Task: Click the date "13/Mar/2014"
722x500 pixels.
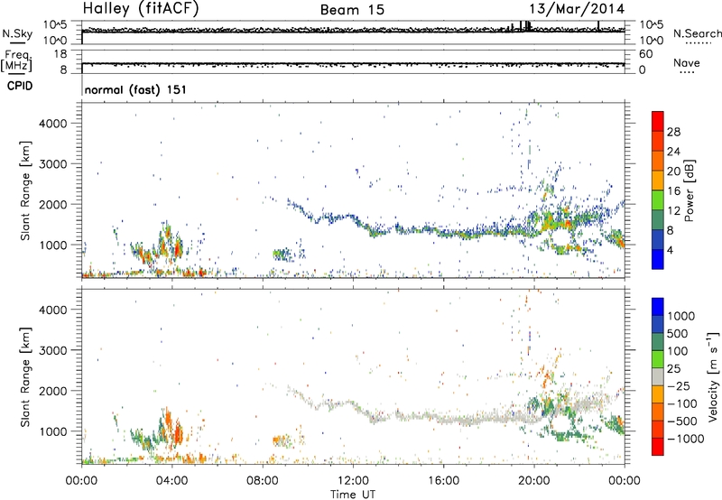Action: [x=577, y=9]
